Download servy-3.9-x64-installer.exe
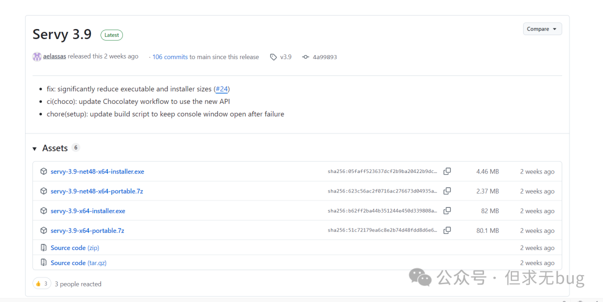Image resolution: width=603 pixels, height=302 pixels. tap(88, 211)
